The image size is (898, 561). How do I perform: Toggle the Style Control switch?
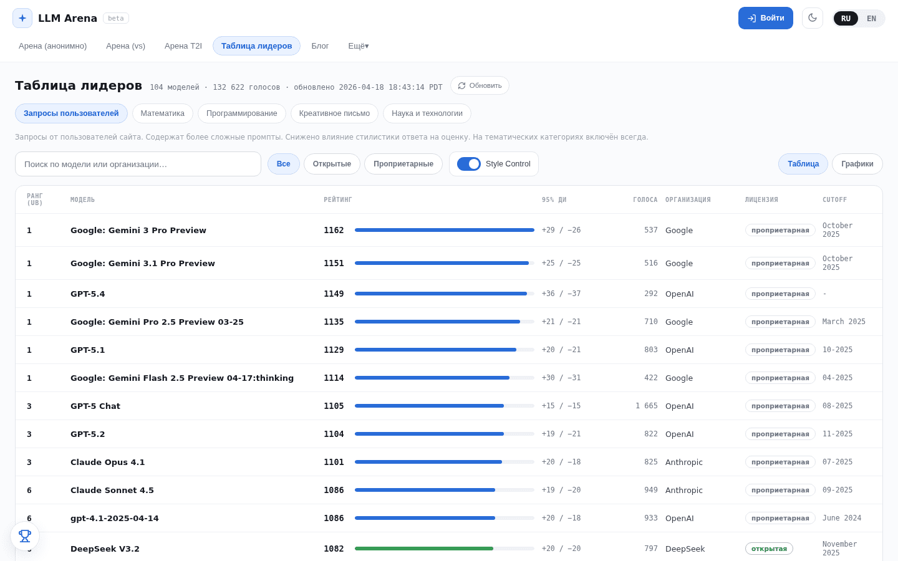[469, 164]
